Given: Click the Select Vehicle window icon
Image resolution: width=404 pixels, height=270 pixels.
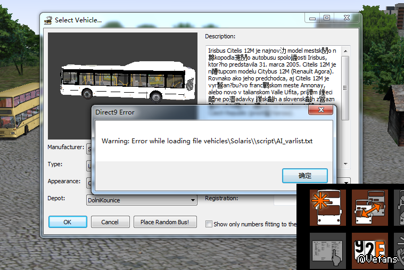Looking at the screenshot, I should click(48, 20).
